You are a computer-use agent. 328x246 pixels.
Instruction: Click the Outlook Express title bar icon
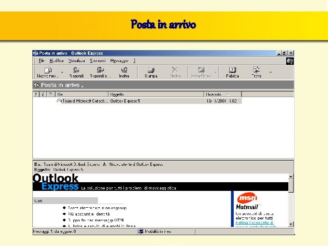point(36,53)
